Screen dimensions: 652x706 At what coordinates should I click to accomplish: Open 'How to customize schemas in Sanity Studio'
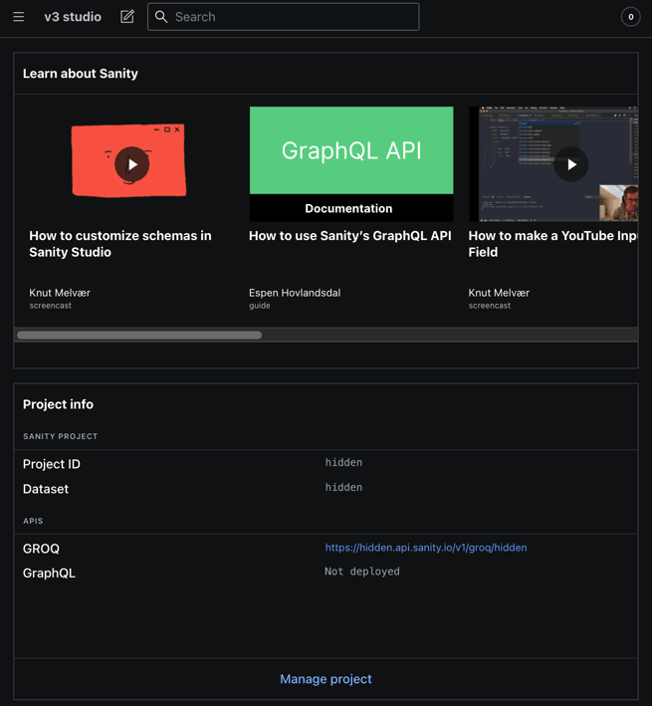tap(120, 244)
